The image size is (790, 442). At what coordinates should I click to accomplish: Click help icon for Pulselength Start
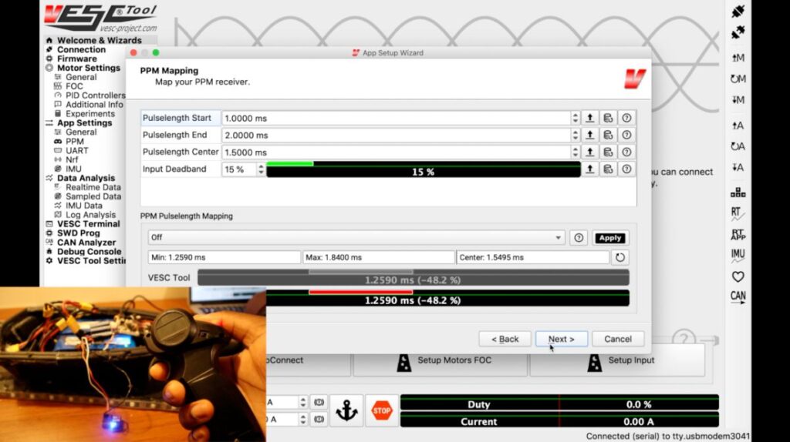tap(626, 118)
